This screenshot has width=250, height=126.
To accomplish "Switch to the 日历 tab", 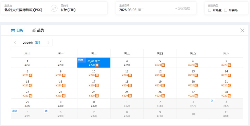I will tap(17, 30).
